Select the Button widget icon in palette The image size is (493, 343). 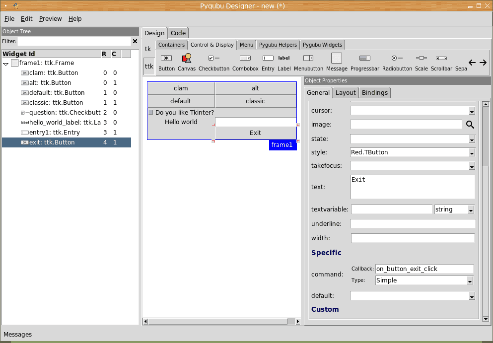coord(166,59)
